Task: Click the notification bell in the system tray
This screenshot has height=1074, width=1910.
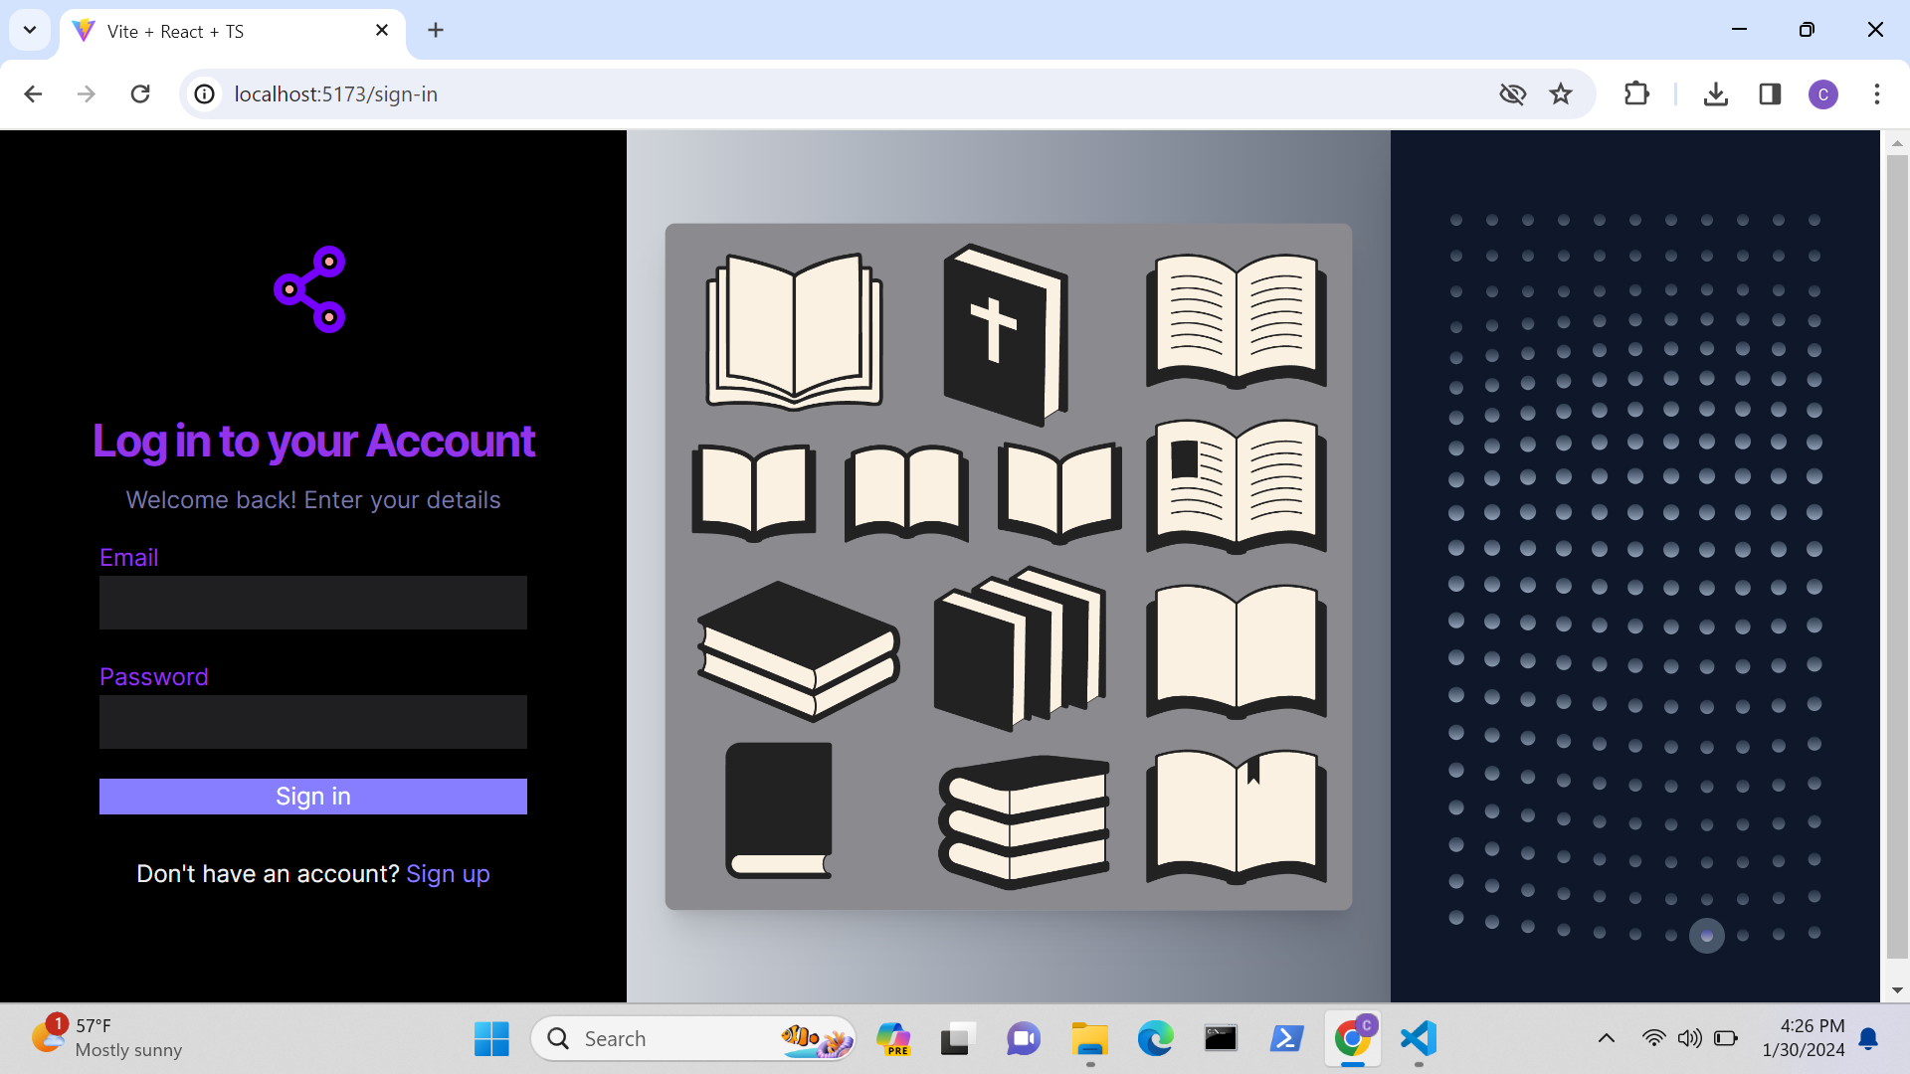Action: (1867, 1038)
